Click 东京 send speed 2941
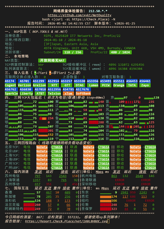Viewport: 164px width, 229px height. [124, 192]
